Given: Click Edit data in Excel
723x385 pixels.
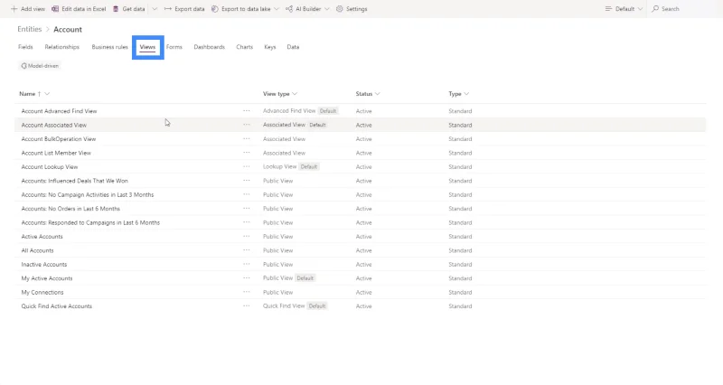Looking at the screenshot, I should [x=79, y=9].
